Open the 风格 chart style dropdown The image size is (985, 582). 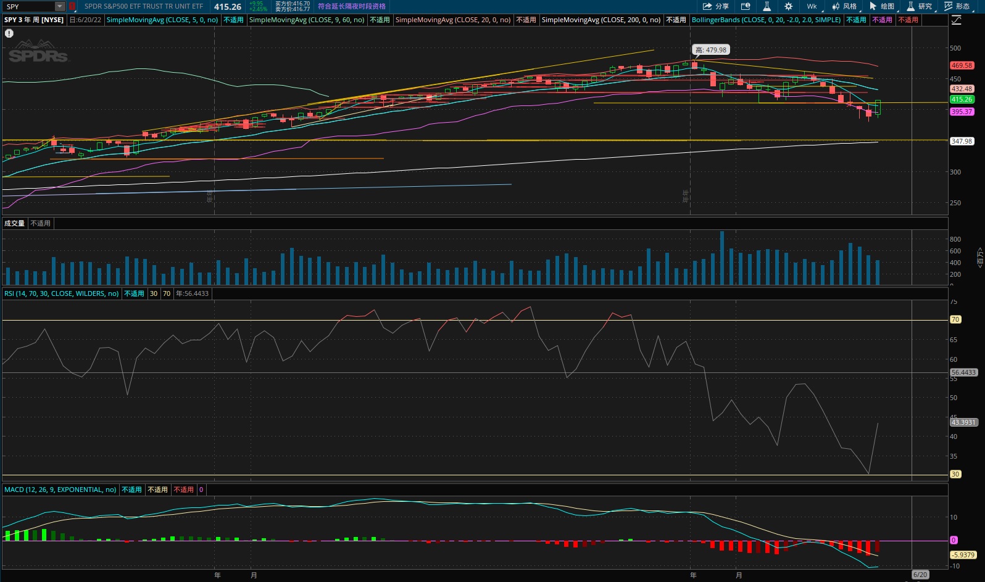(x=844, y=6)
